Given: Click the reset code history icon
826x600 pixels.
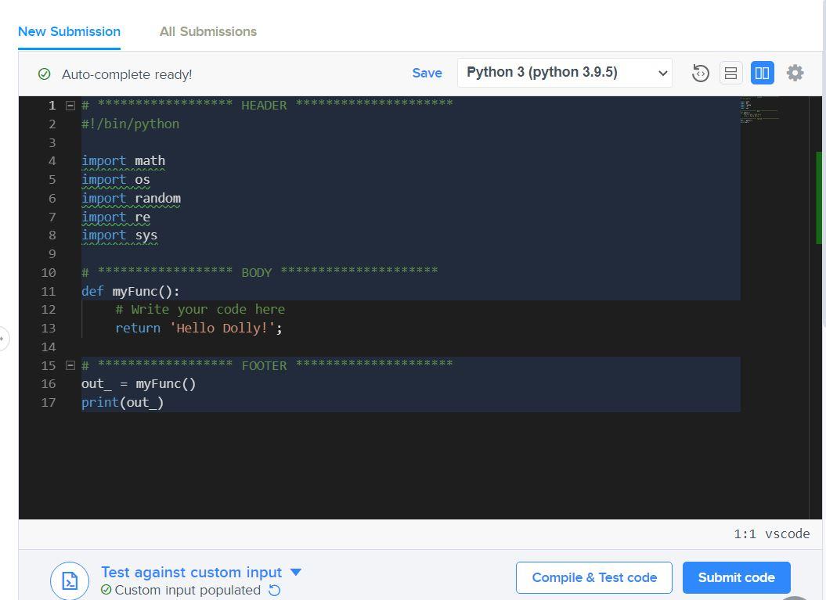Looking at the screenshot, I should [x=700, y=74].
